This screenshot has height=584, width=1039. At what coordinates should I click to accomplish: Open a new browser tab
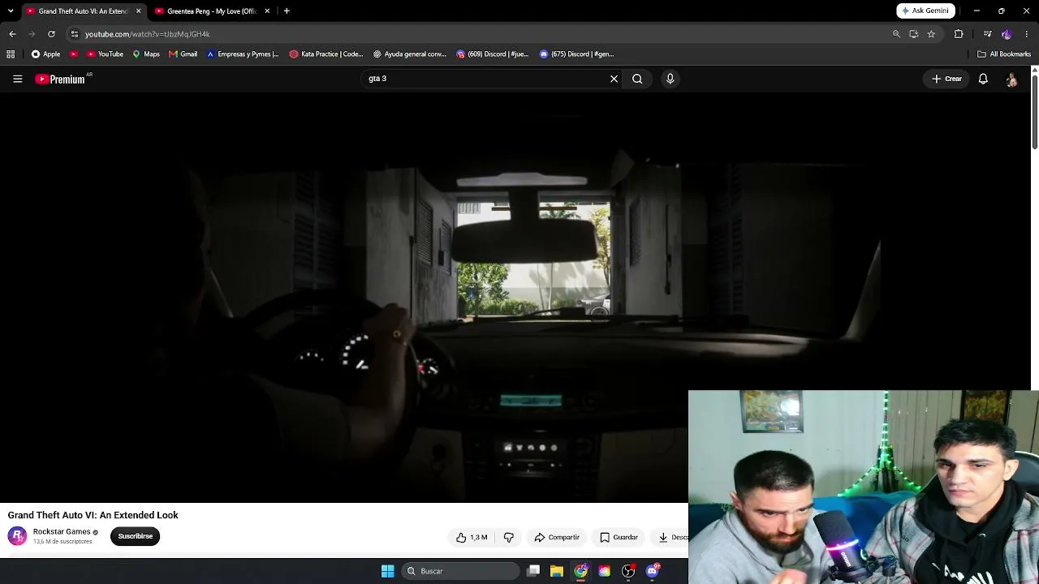(x=287, y=11)
